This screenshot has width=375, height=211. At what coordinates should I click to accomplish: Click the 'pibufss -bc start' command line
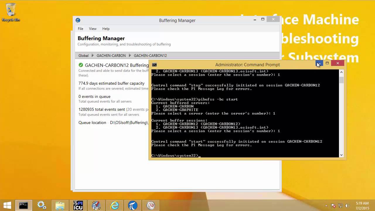tap(195, 99)
